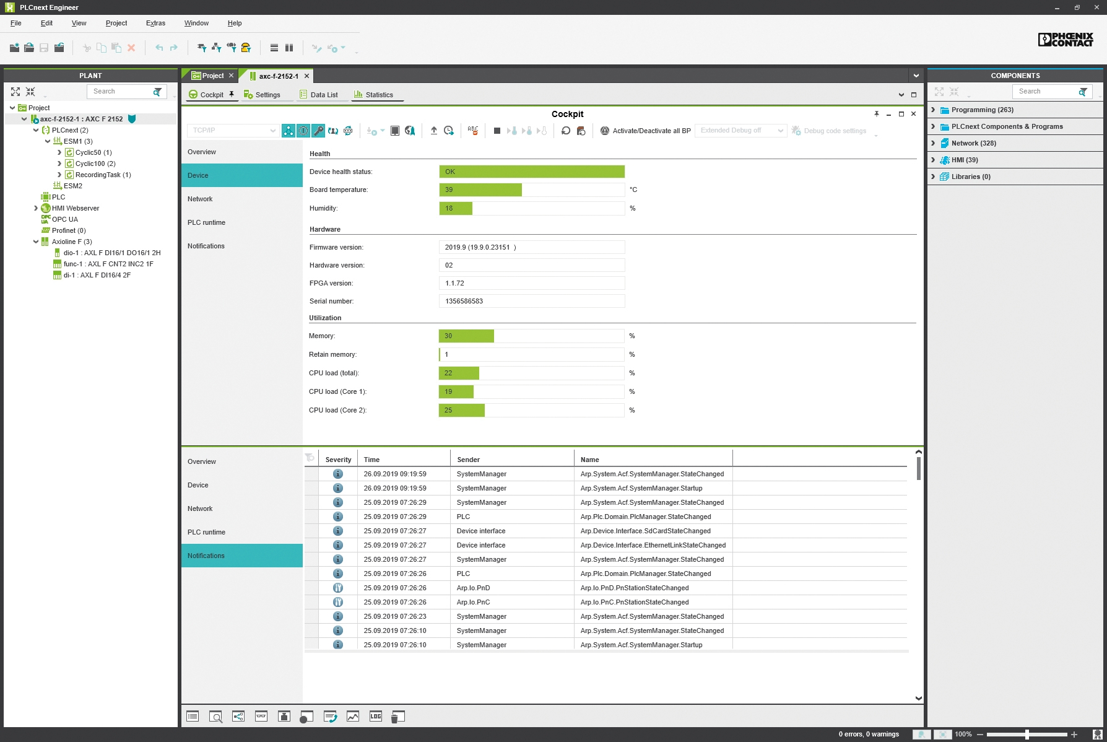Image resolution: width=1107 pixels, height=742 pixels.
Task: Toggle the pin icon in Cockpit title bar
Action: (x=877, y=114)
